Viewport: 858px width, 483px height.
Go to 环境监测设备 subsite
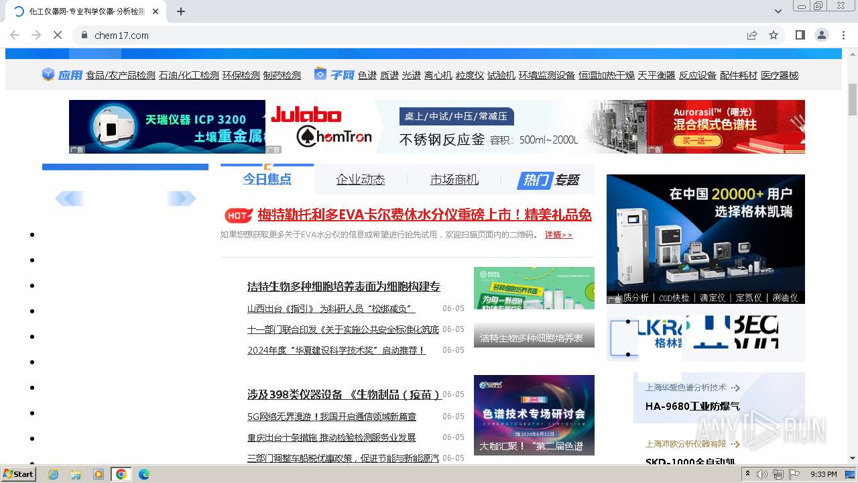click(547, 75)
